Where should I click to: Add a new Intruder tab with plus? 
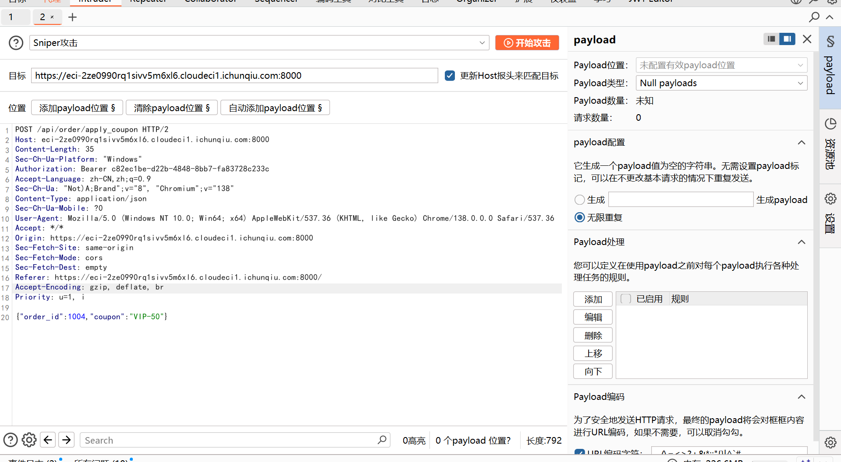click(x=73, y=17)
